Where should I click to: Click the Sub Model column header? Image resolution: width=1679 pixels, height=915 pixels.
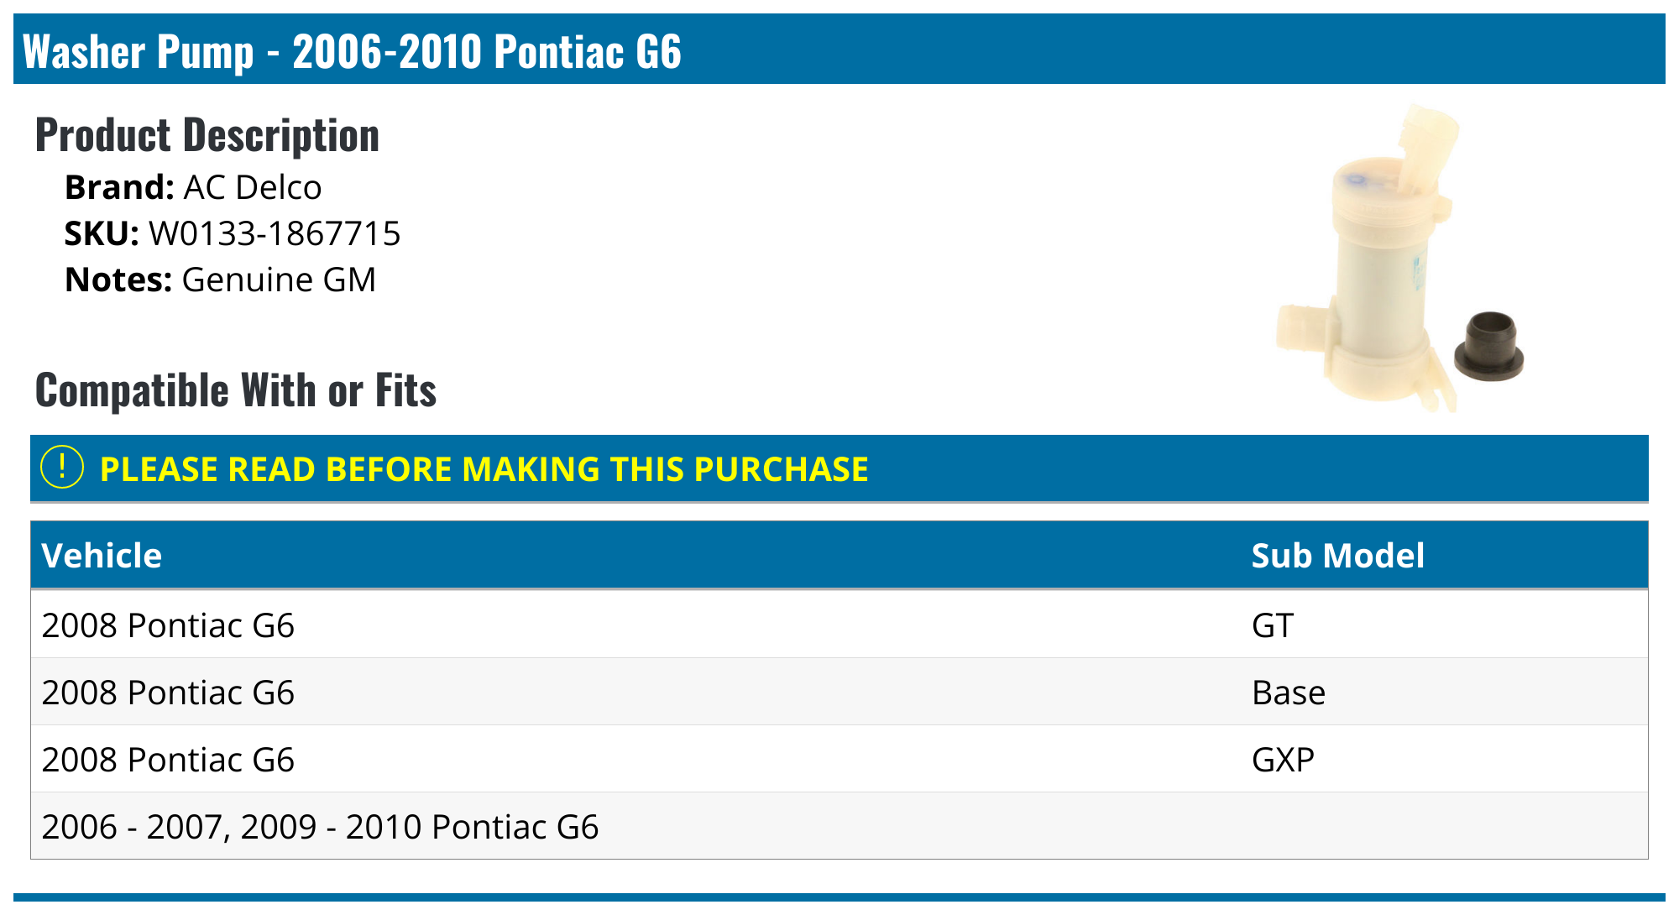[1337, 556]
